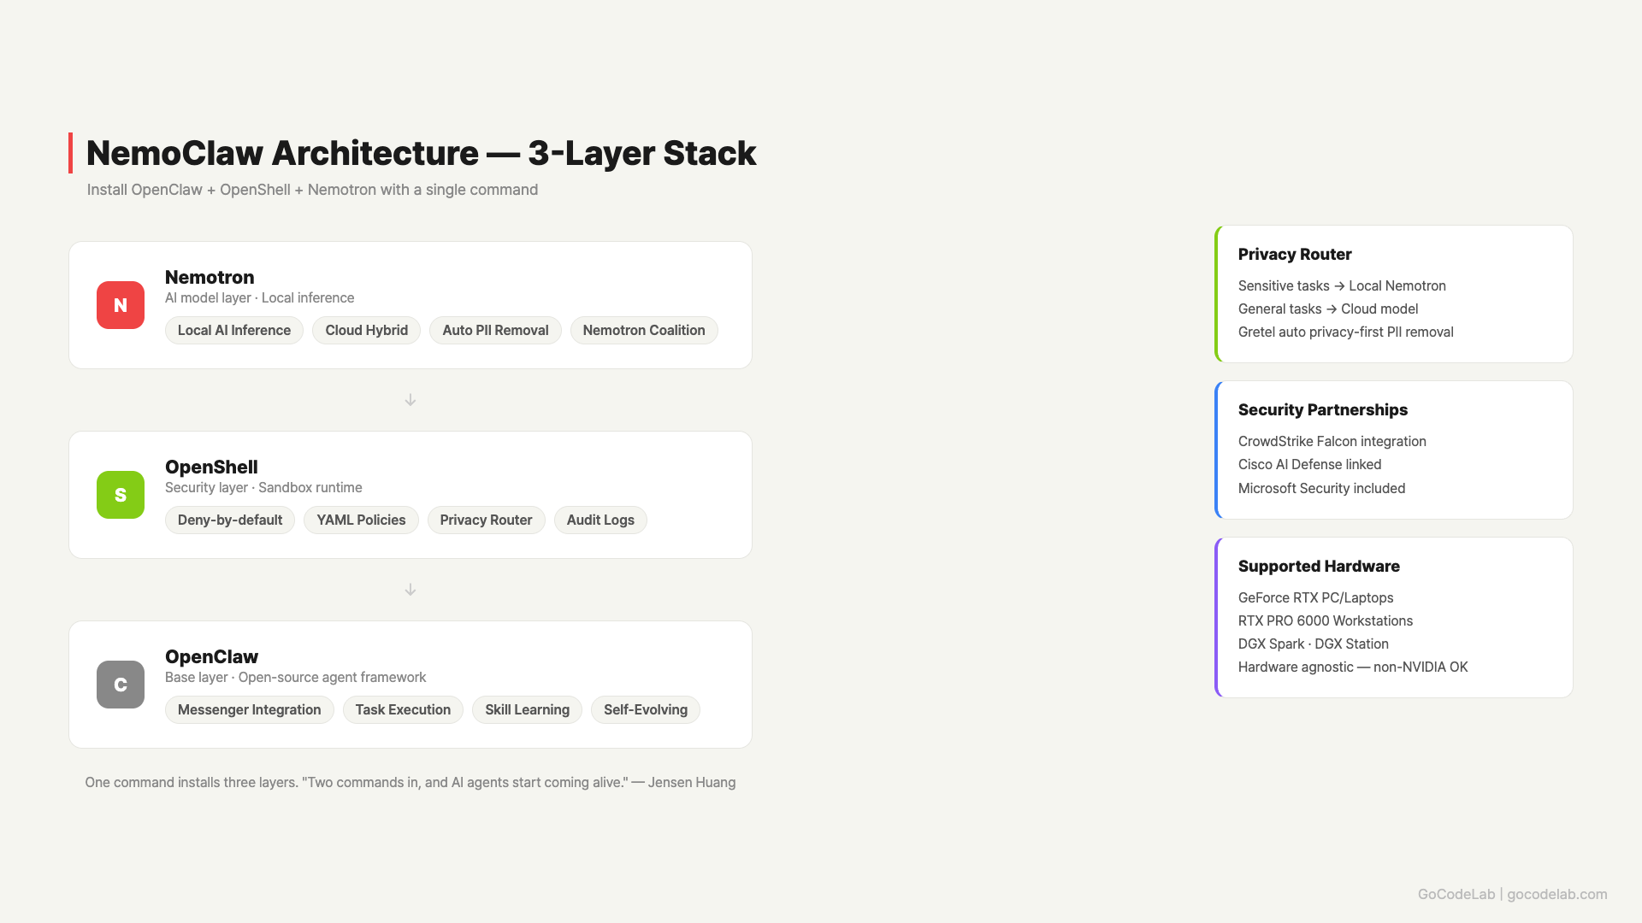This screenshot has width=1642, height=923.
Task: Expand the Supported Hardware card
Action: 1393,617
